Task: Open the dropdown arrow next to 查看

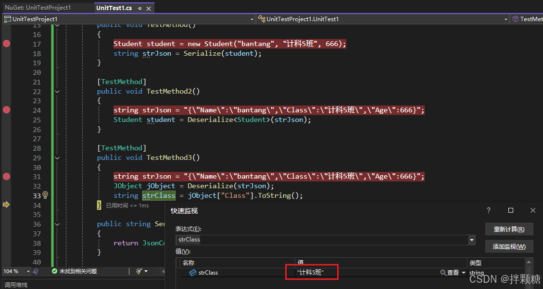Action: [x=463, y=273]
